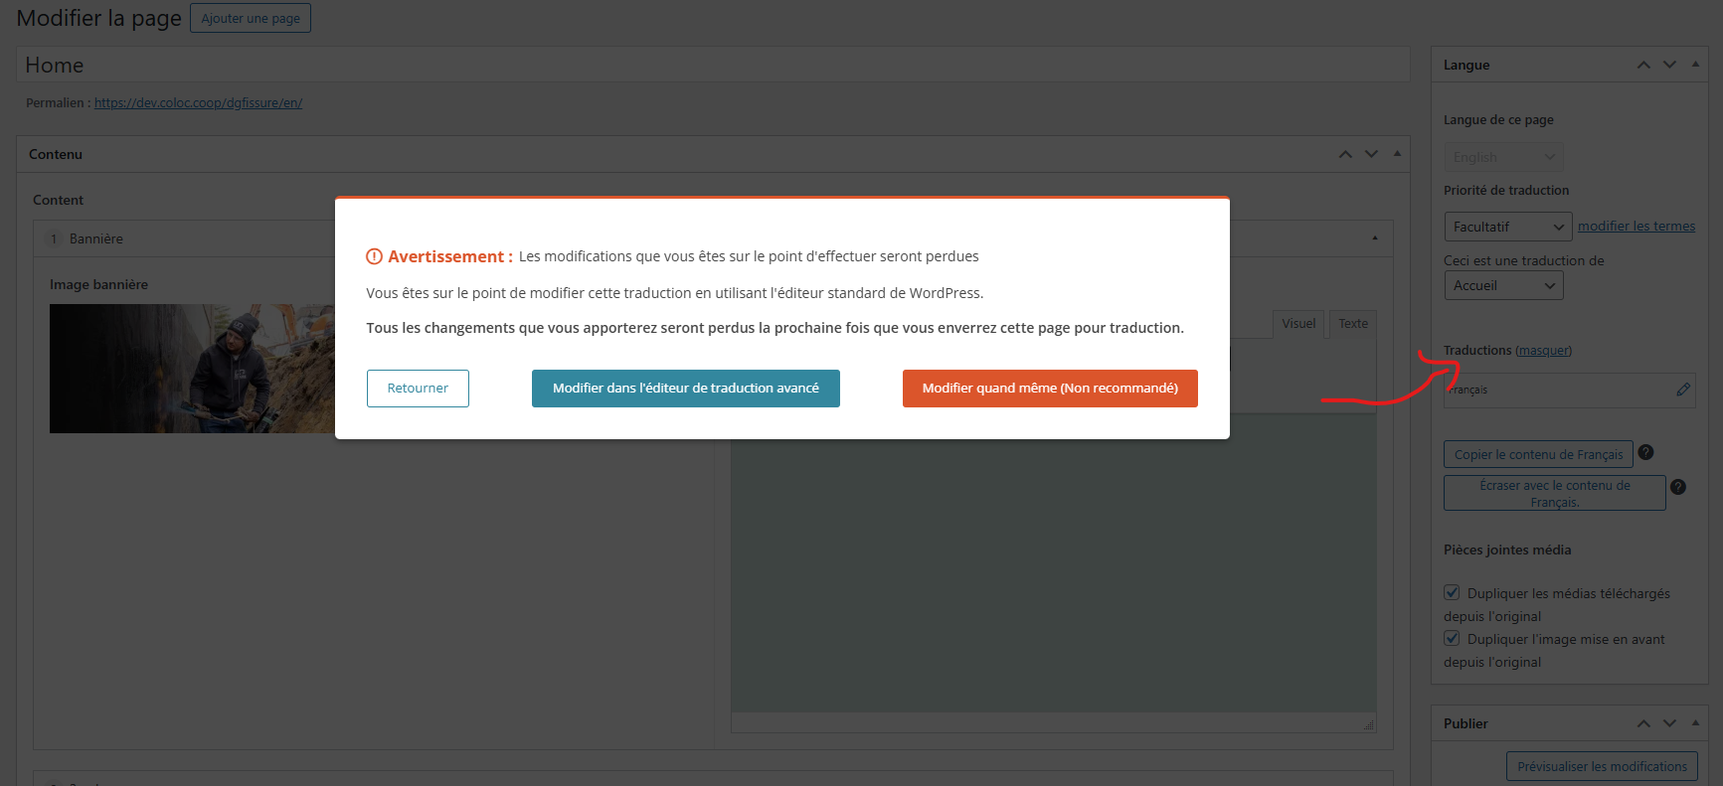The width and height of the screenshot is (1723, 786).
Task: Open the Facultatif priority dropdown
Action: pos(1507,227)
